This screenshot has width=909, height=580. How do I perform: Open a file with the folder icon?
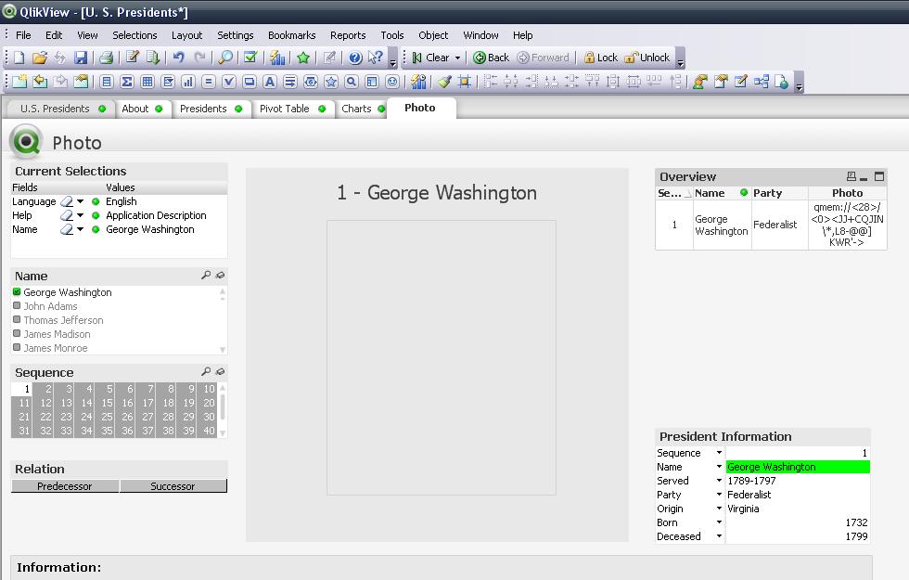(x=39, y=58)
